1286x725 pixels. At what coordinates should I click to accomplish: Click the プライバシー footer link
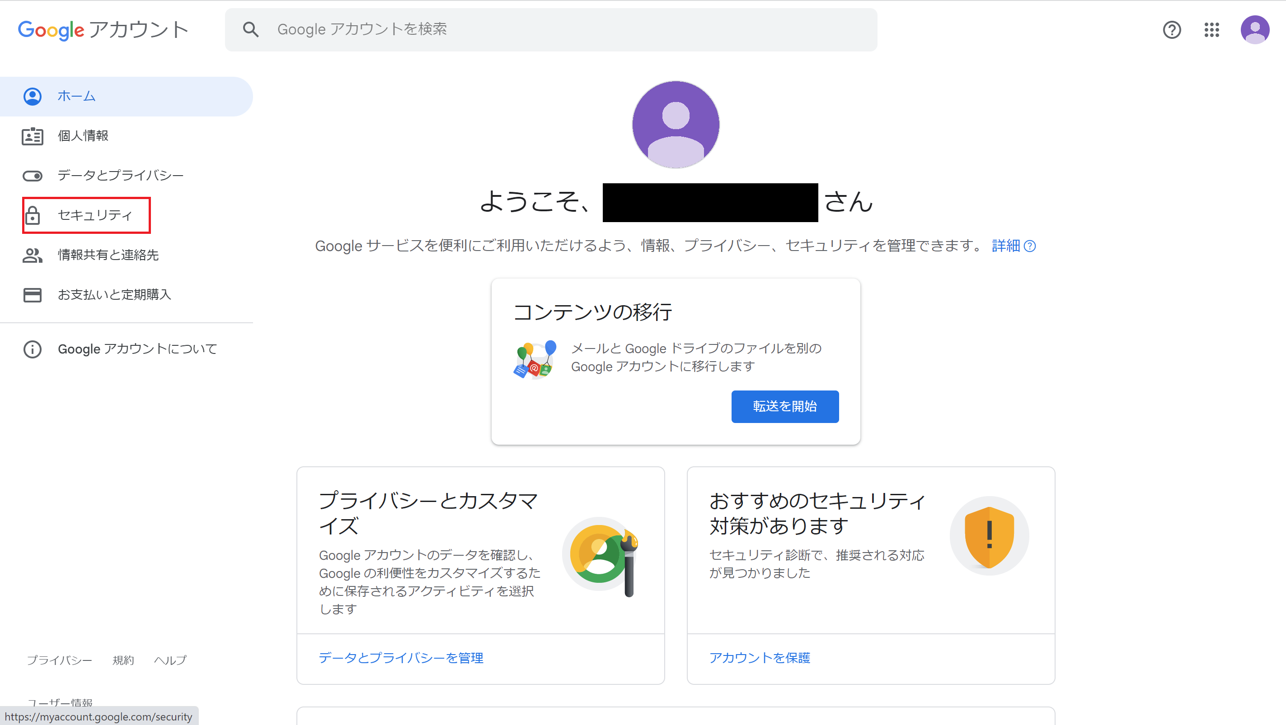pos(59,660)
